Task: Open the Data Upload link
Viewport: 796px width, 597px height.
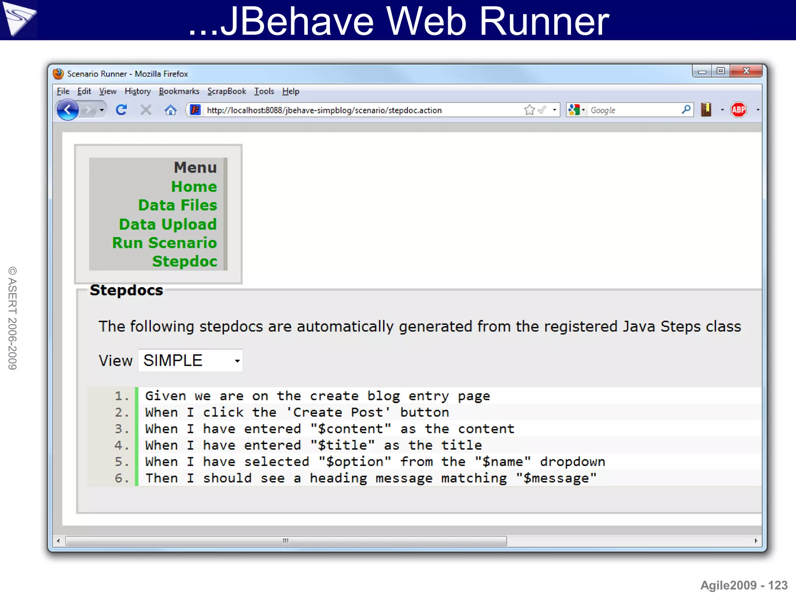Action: pos(168,224)
